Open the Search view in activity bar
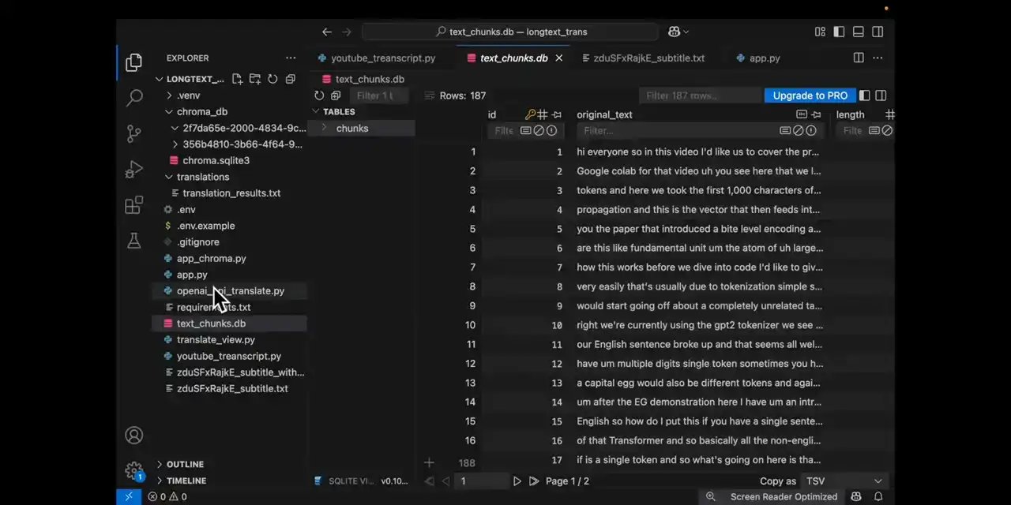This screenshot has width=1011, height=505. tap(134, 98)
